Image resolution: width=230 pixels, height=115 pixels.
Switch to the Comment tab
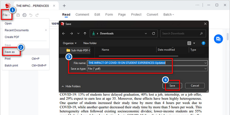click(x=82, y=15)
